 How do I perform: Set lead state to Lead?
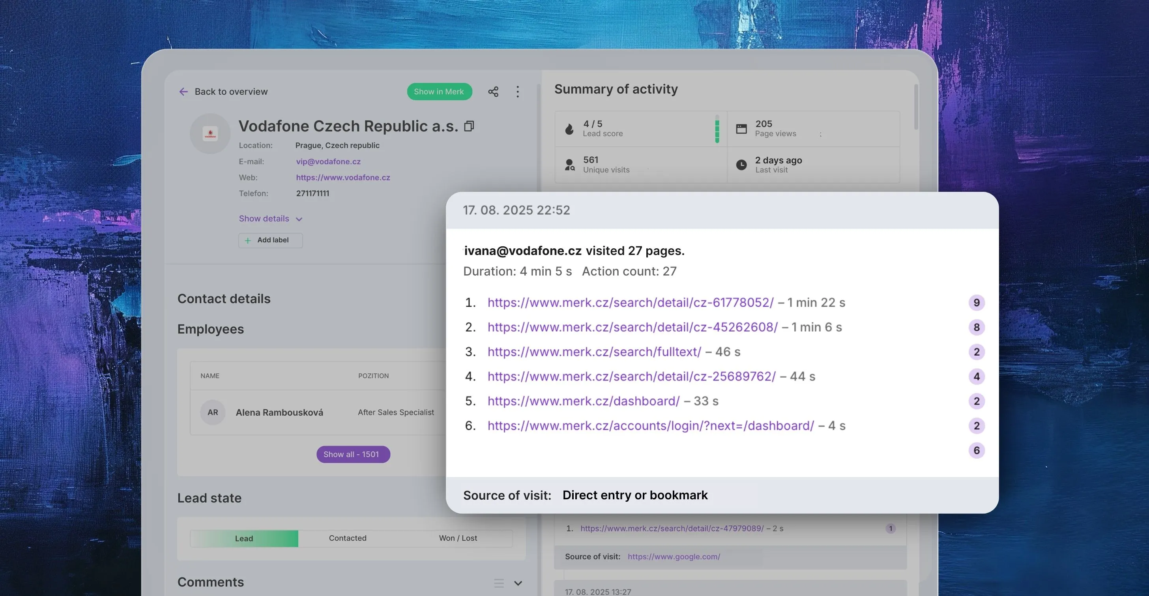coord(244,538)
